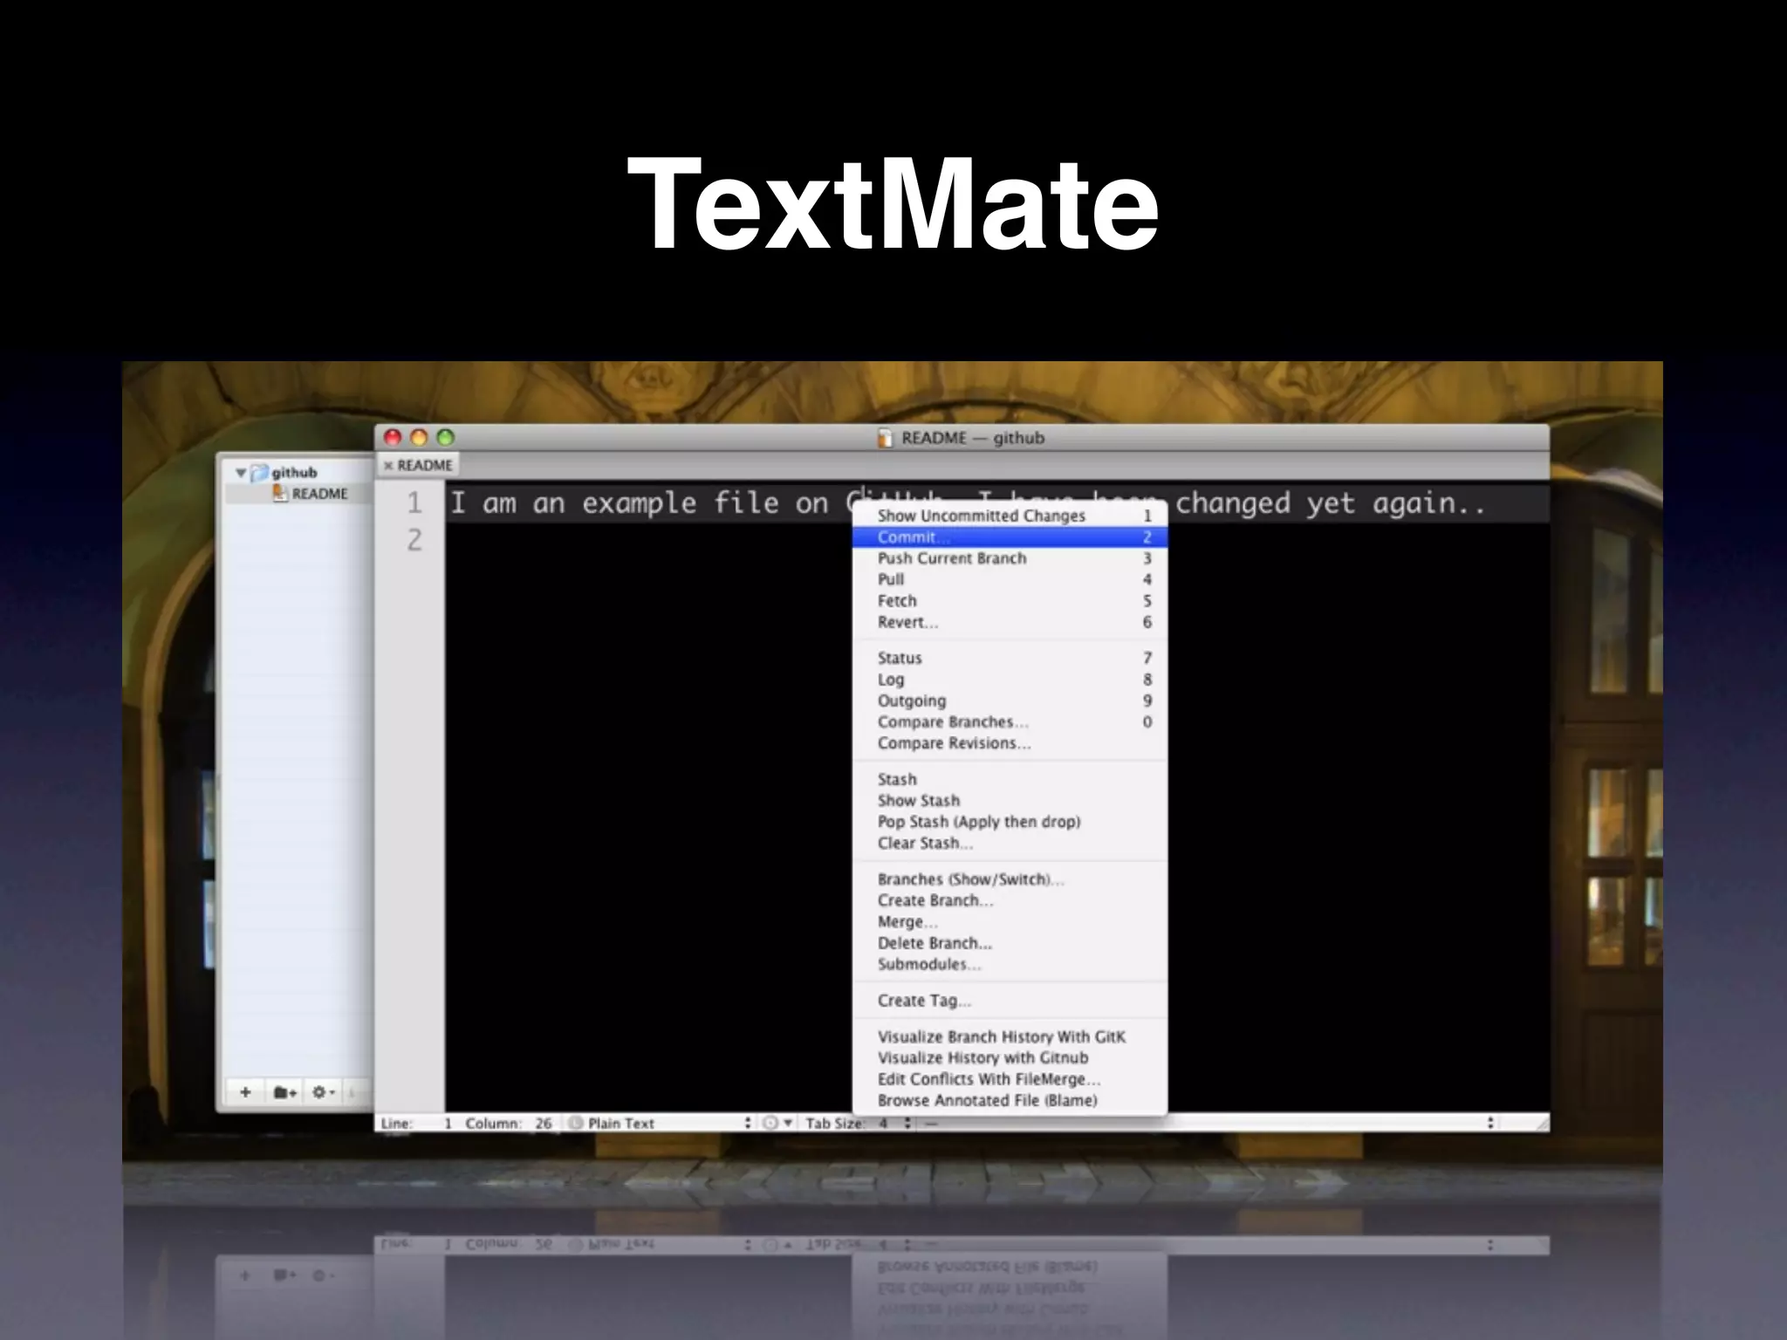1787x1340 pixels.
Task: Select Visualize Branch History With GitK
Action: click(1010, 1037)
